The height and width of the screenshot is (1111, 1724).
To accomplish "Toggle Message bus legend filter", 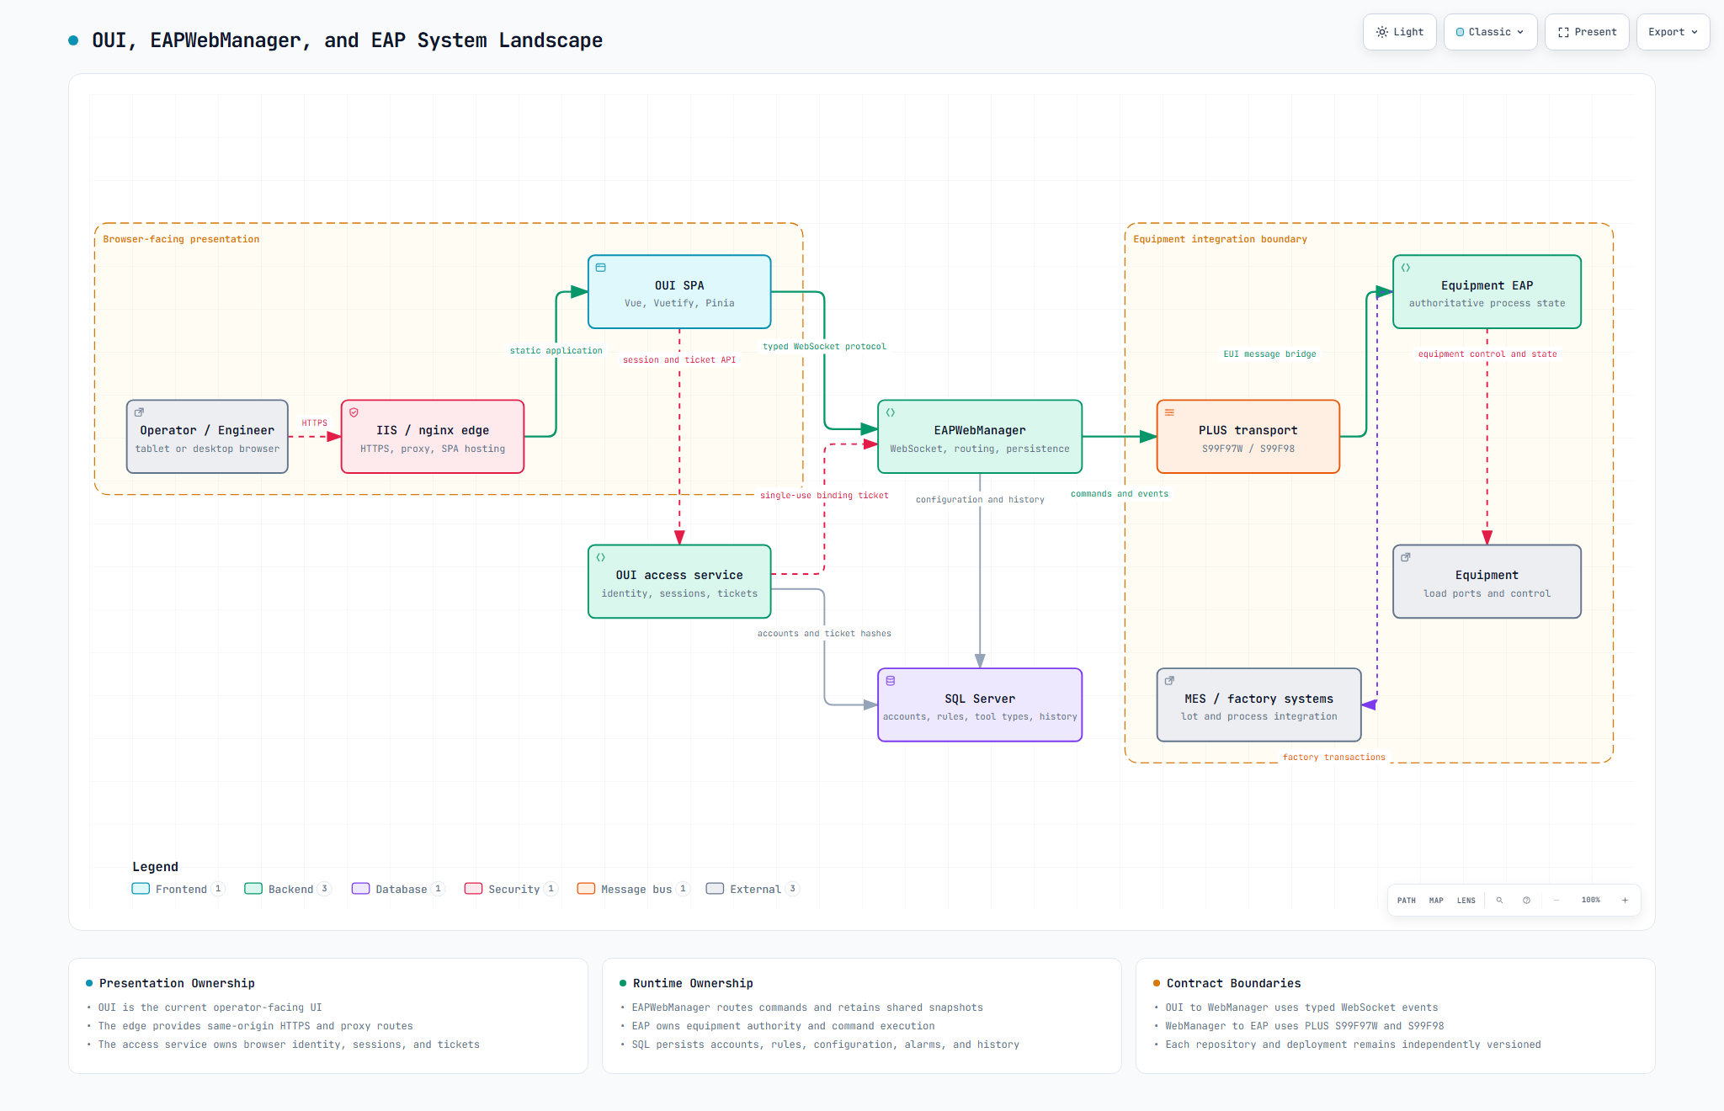I will 634,889.
